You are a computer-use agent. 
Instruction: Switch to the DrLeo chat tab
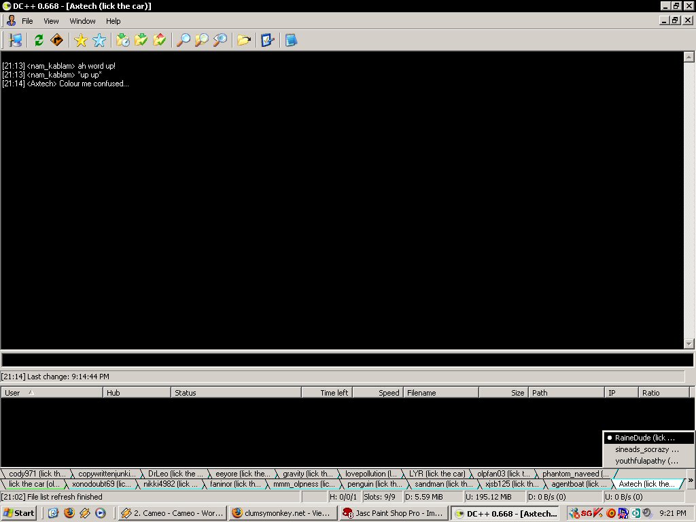(x=174, y=473)
